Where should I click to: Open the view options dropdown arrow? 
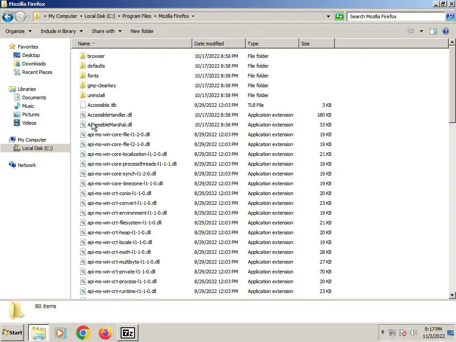click(x=421, y=31)
